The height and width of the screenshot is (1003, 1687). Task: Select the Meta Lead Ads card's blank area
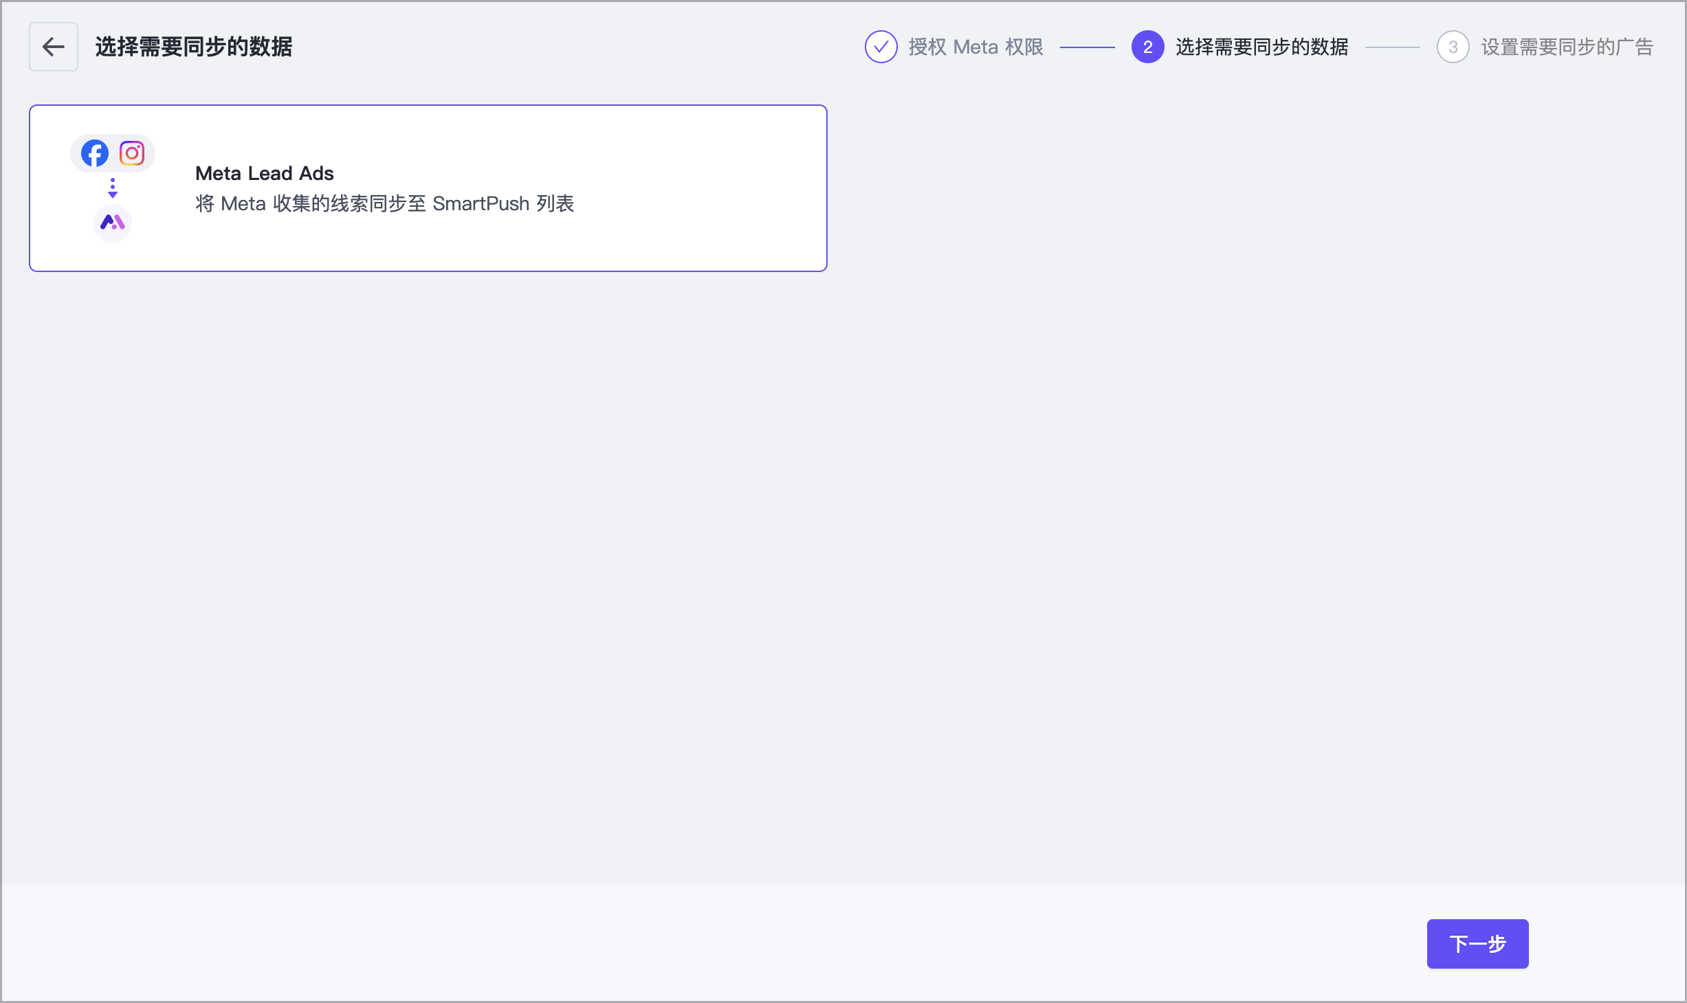point(687,188)
